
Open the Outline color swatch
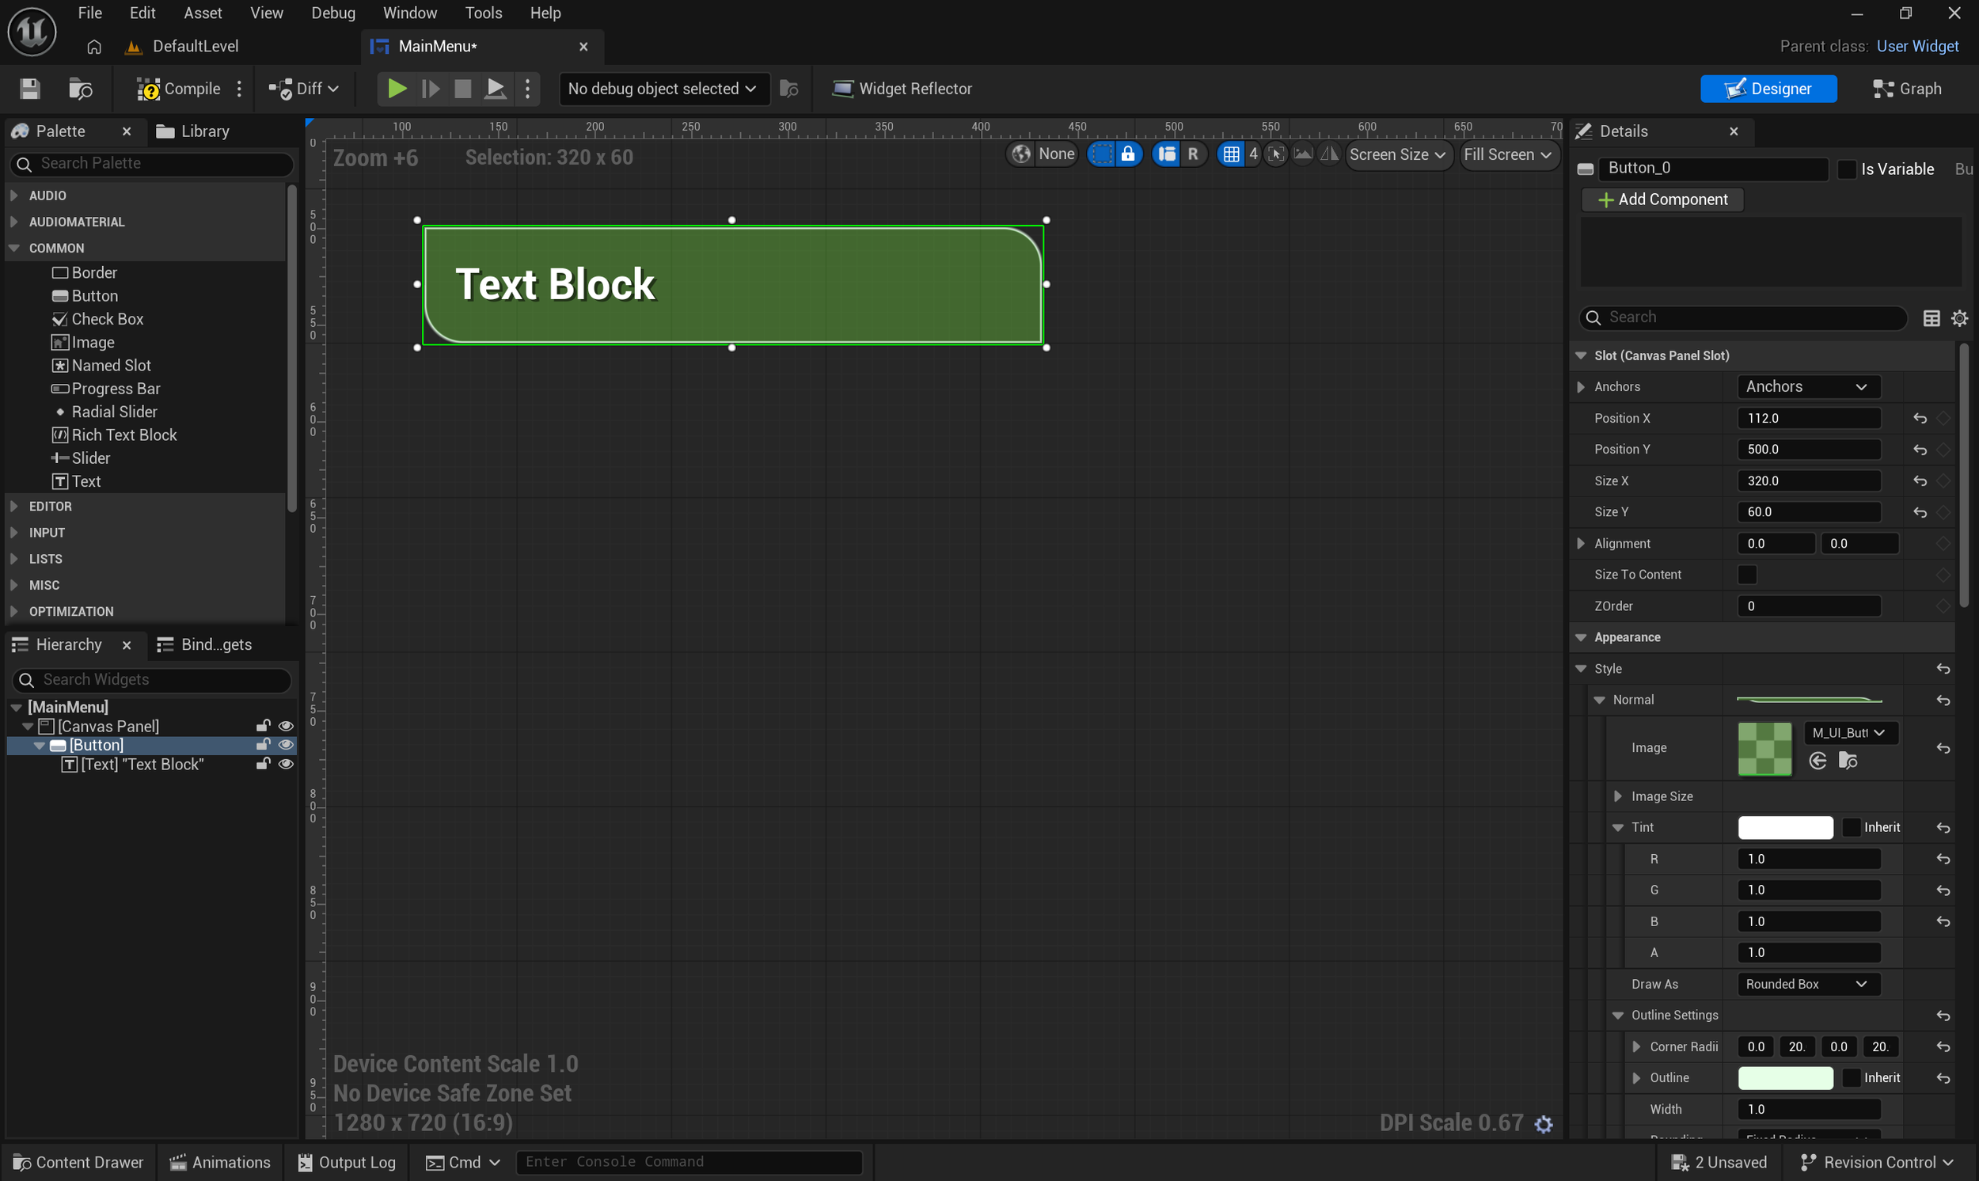(1785, 1078)
